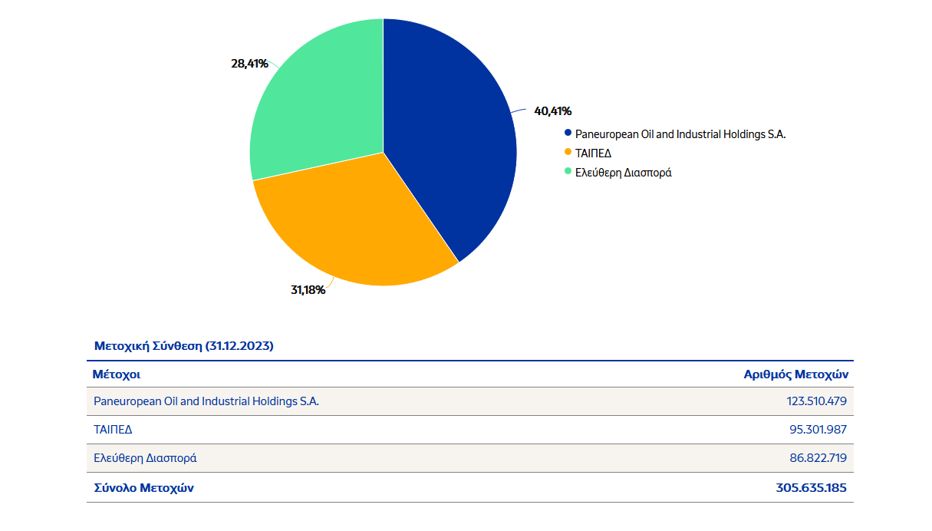Click the Μετοχική Σύνθεση (31.12.2023) table title
Image resolution: width=932 pixels, height=531 pixels.
click(183, 346)
